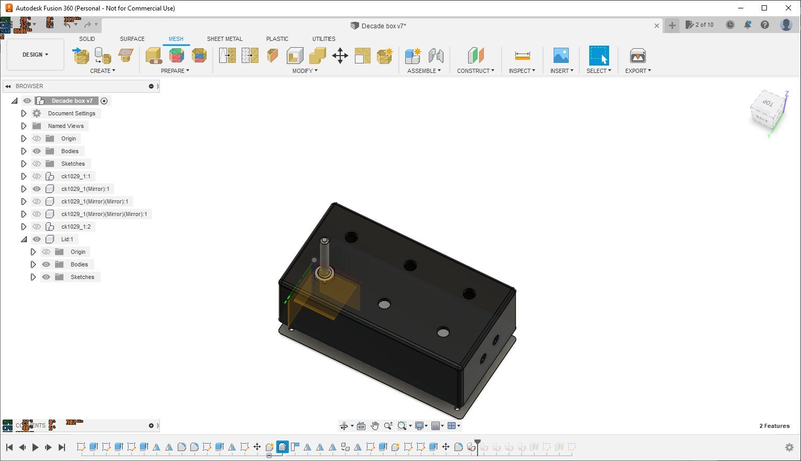Show component ck1029_1:1
This screenshot has width=801, height=461.
[x=37, y=176]
